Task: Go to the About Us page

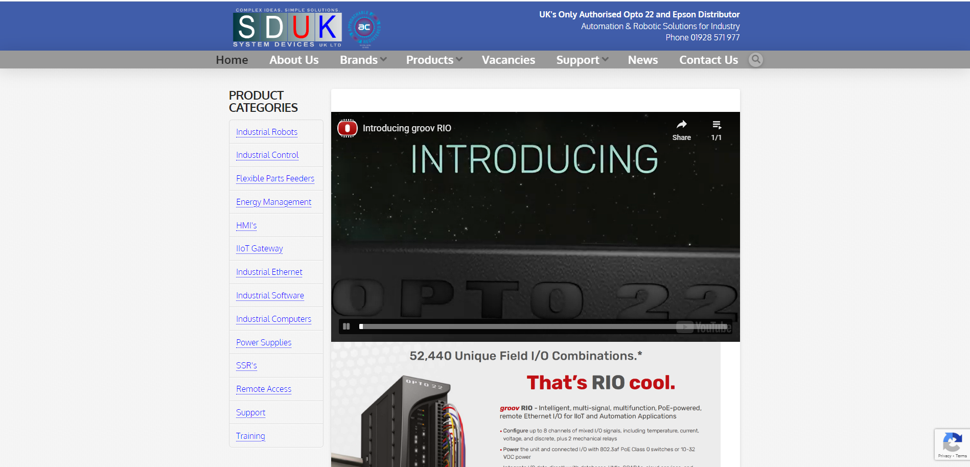Action: pyautogui.click(x=294, y=60)
